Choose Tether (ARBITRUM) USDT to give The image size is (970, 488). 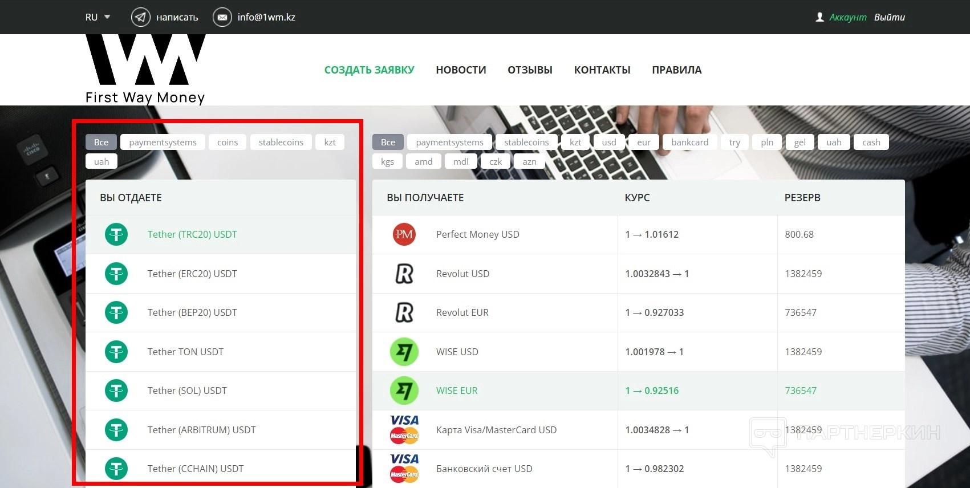click(x=221, y=430)
